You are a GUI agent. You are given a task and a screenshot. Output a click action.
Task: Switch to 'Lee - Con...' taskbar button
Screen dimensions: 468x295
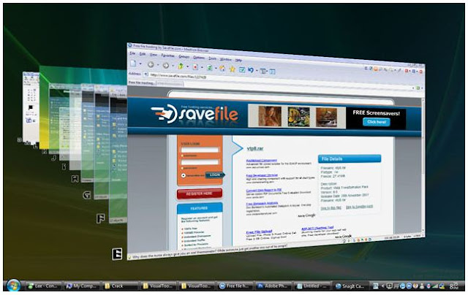pyautogui.click(x=44, y=286)
